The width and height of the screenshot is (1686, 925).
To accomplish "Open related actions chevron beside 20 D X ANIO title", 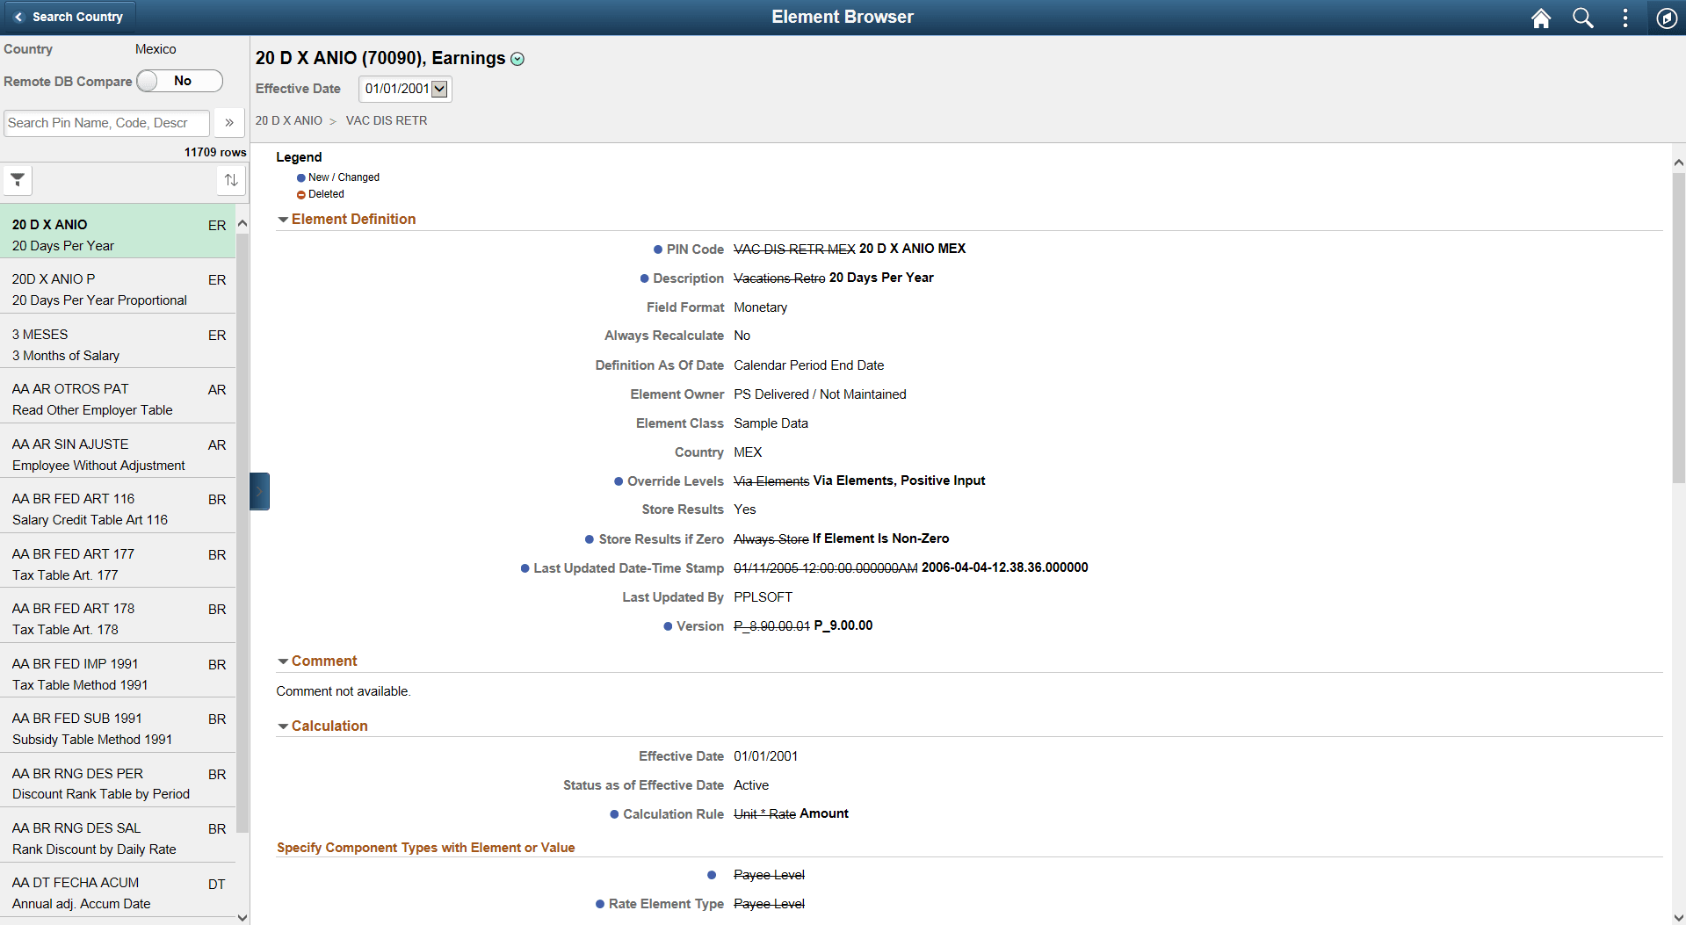I will point(517,59).
